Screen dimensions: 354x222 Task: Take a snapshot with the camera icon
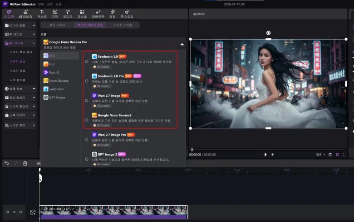point(330,155)
